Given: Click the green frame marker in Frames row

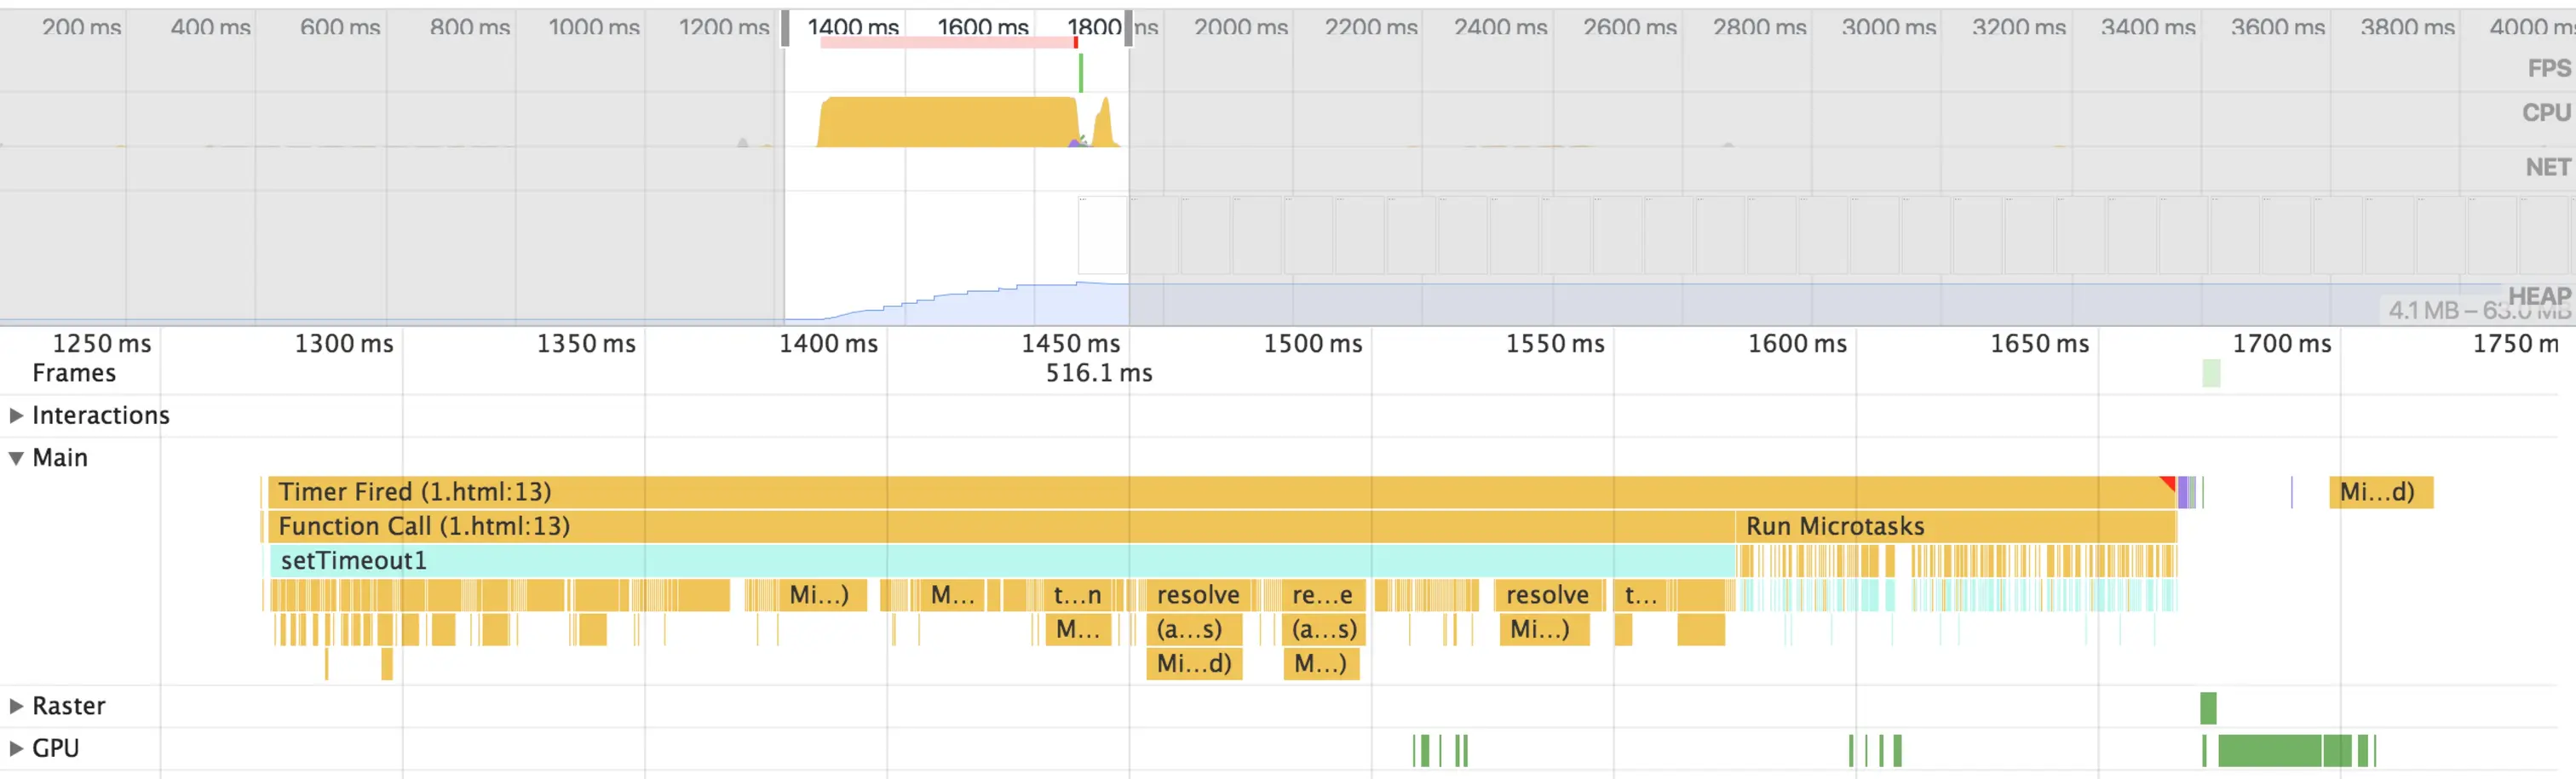Looking at the screenshot, I should 2211,374.
